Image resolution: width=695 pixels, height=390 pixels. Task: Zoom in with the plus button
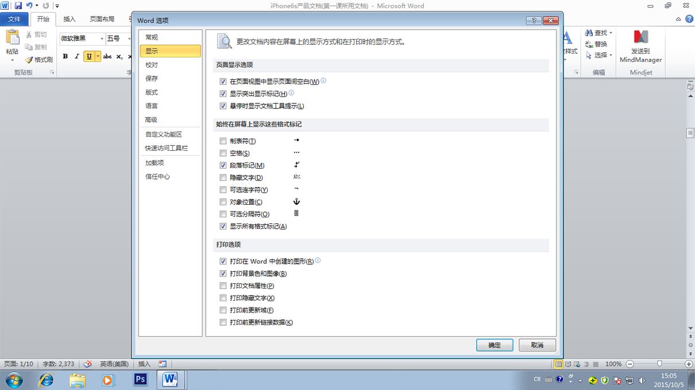(x=689, y=364)
